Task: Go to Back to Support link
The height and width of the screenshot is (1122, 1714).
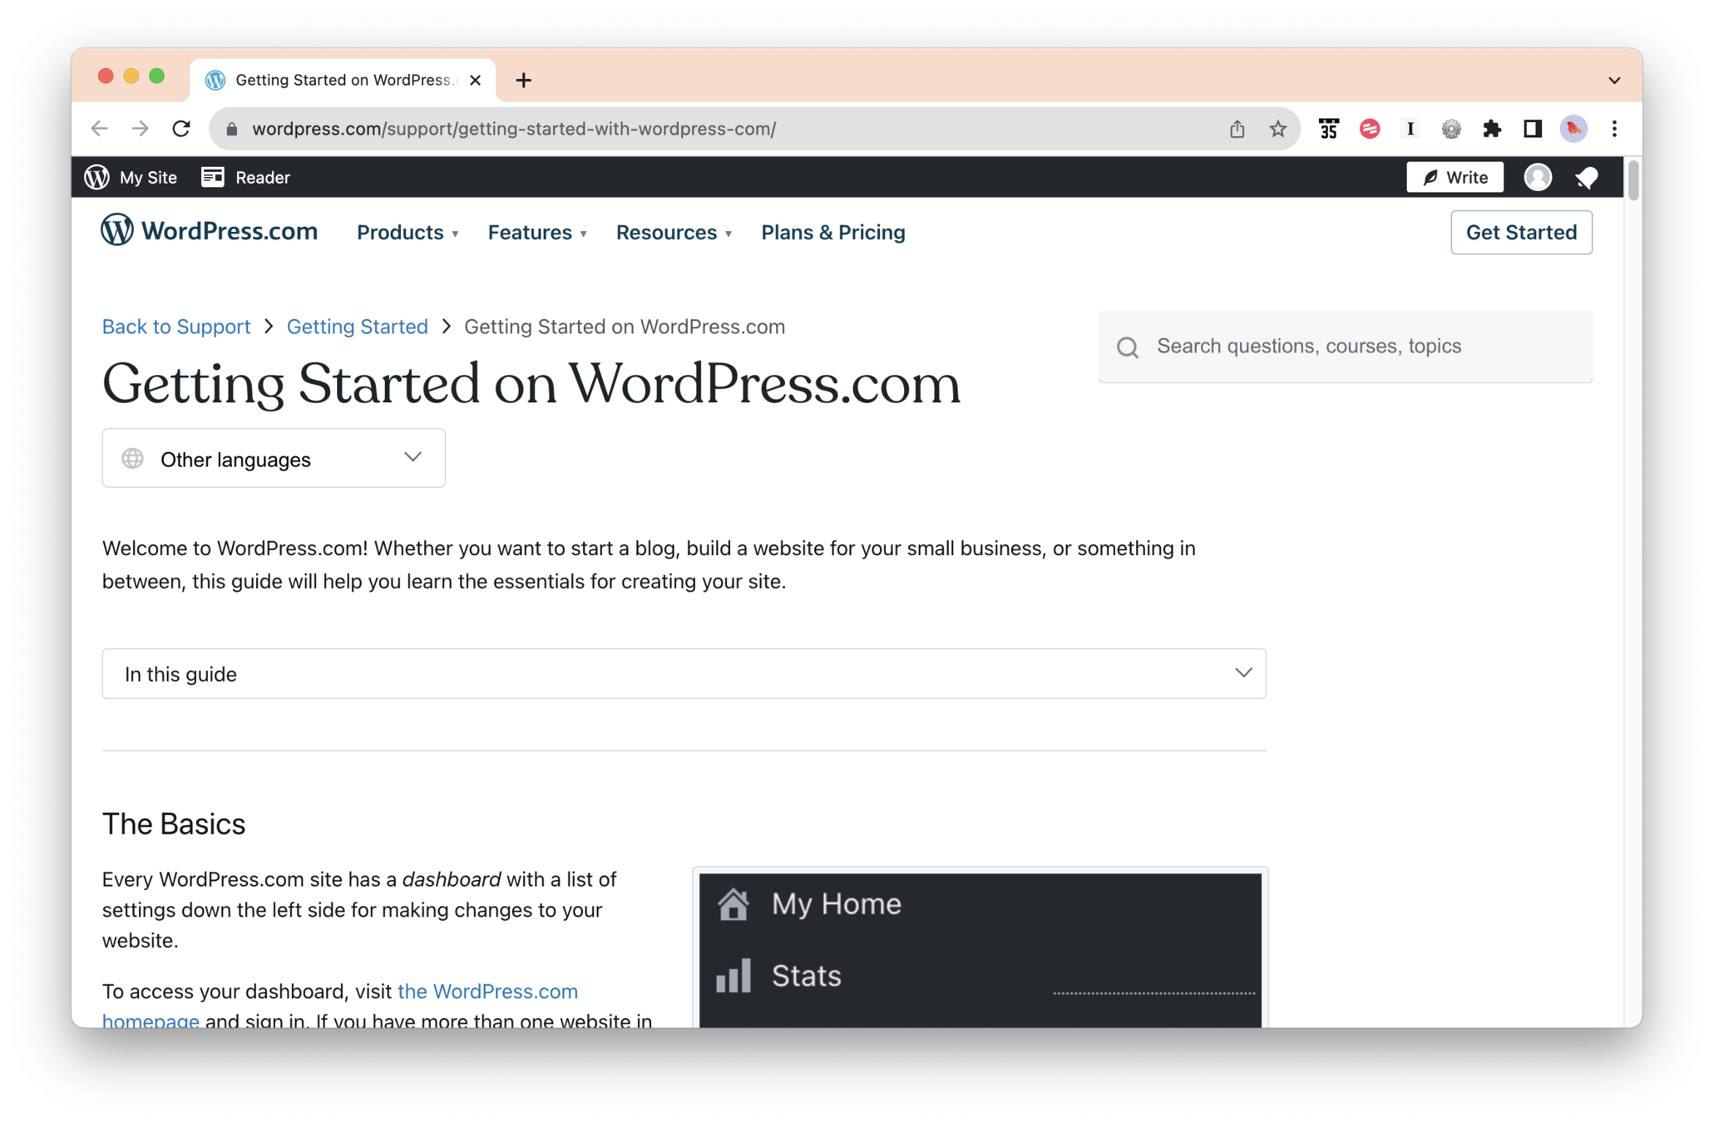Action: click(176, 327)
